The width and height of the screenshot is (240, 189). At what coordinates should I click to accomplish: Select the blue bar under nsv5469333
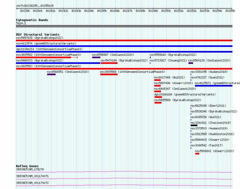tap(58, 63)
